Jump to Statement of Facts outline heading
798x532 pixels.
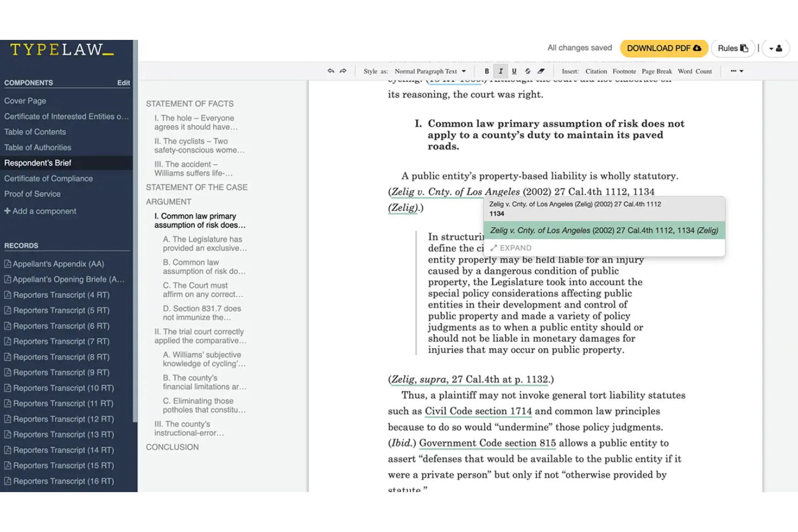pos(190,104)
